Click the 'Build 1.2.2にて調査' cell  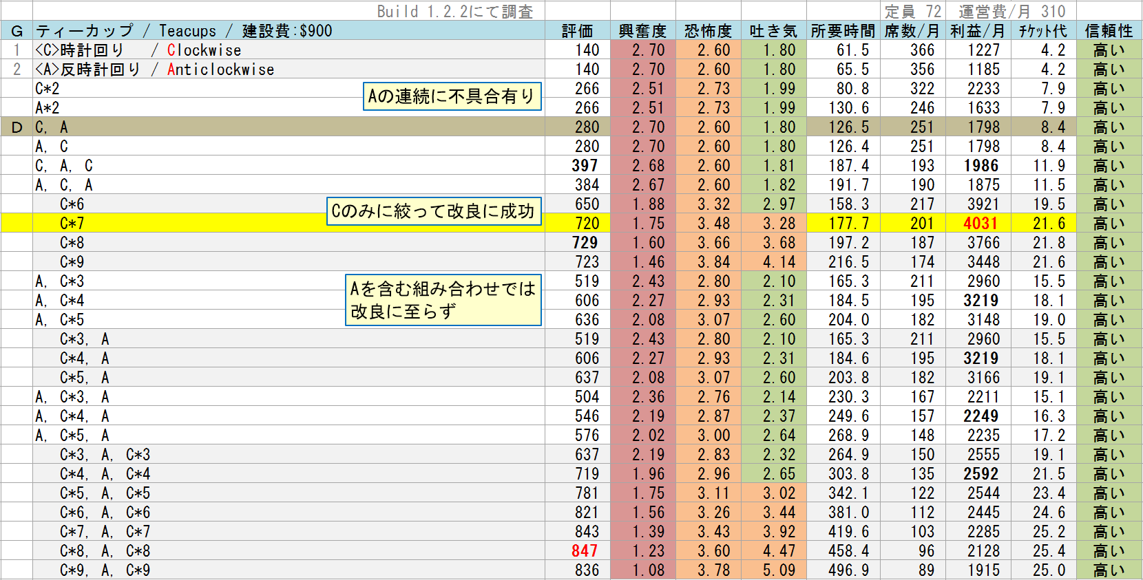[x=455, y=12]
